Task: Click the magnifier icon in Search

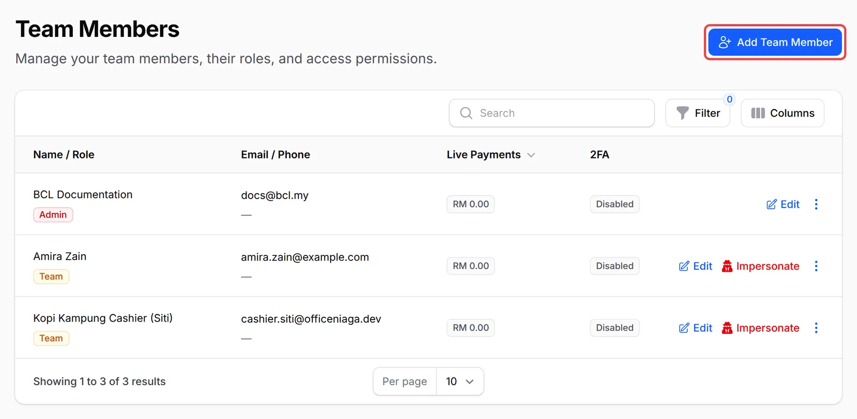Action: 466,113
